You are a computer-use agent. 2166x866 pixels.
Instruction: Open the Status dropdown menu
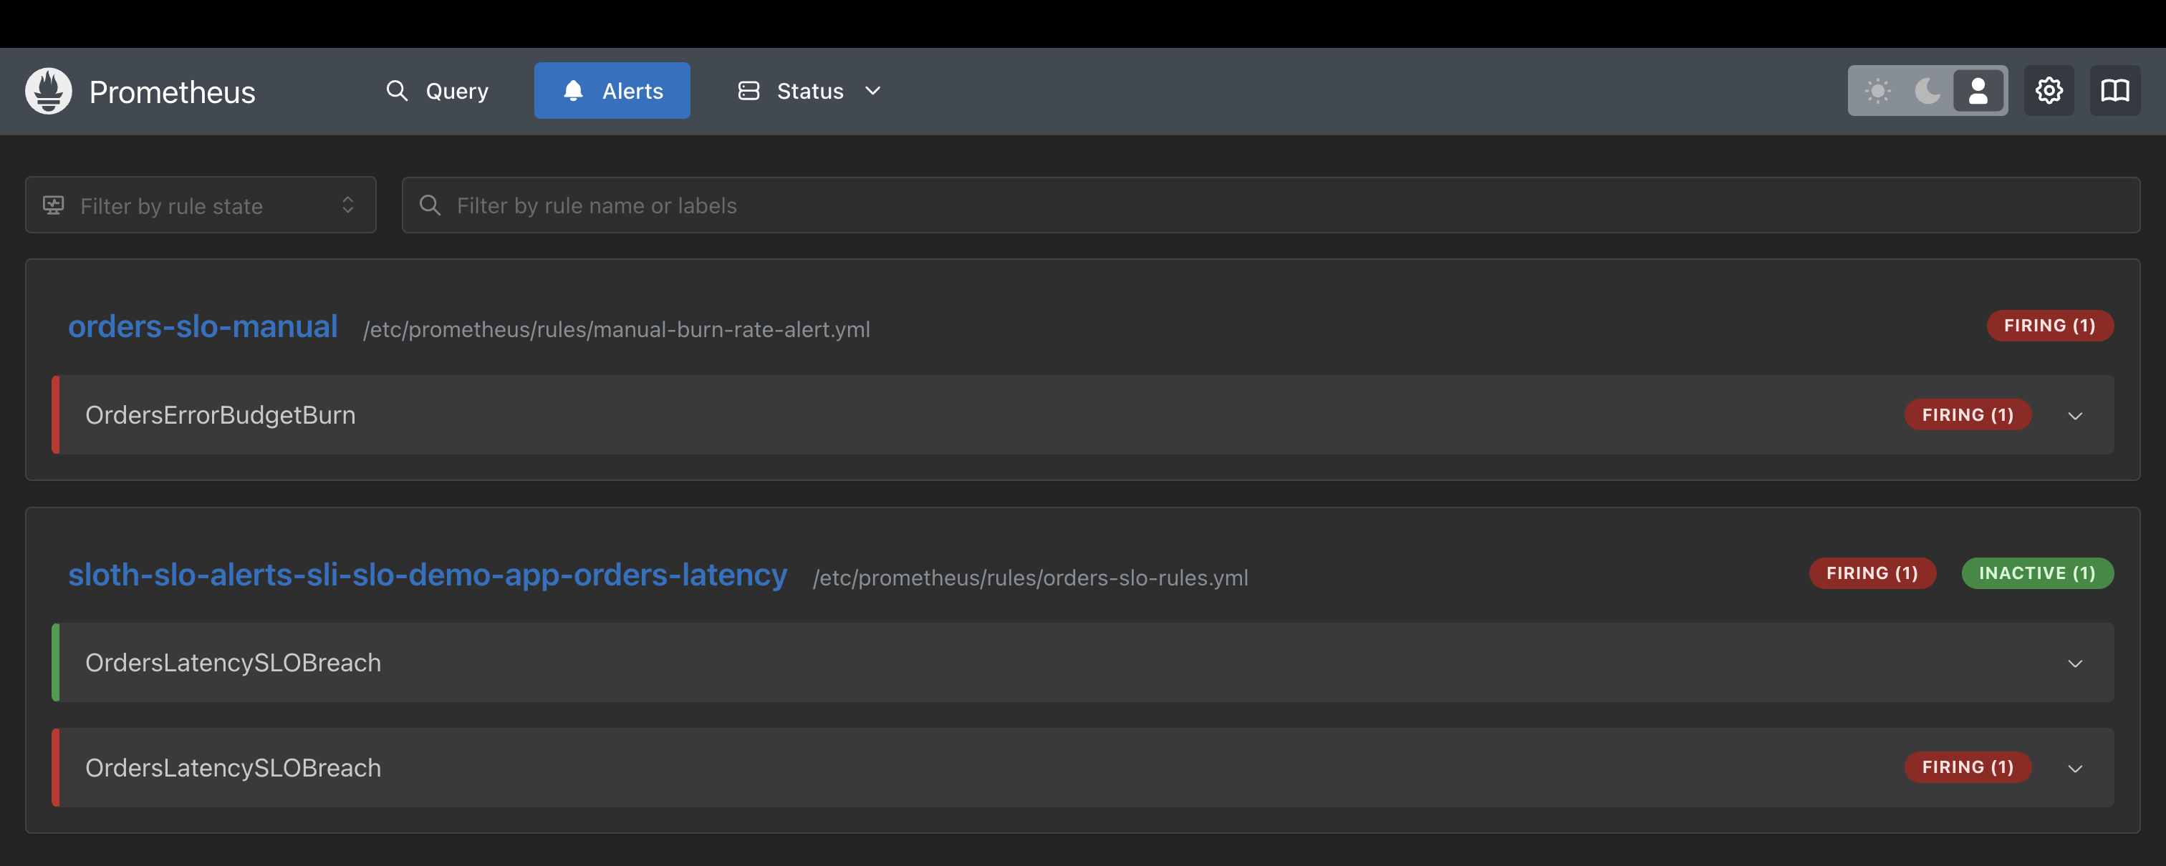pyautogui.click(x=809, y=91)
